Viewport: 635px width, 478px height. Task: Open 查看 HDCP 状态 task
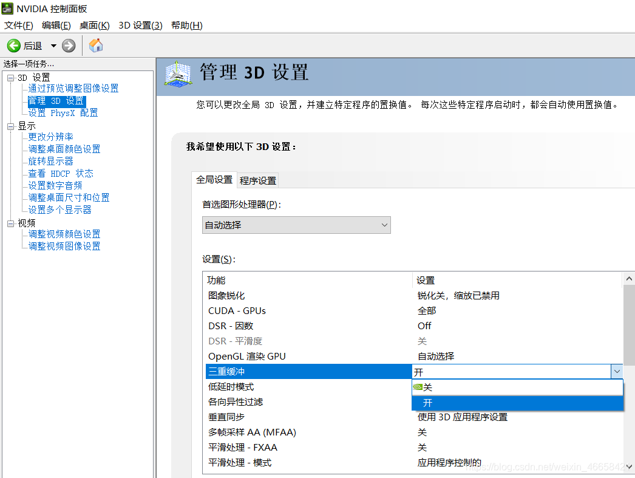click(61, 173)
